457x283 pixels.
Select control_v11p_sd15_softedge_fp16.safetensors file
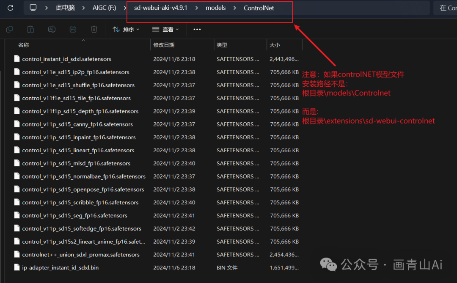[82, 228]
